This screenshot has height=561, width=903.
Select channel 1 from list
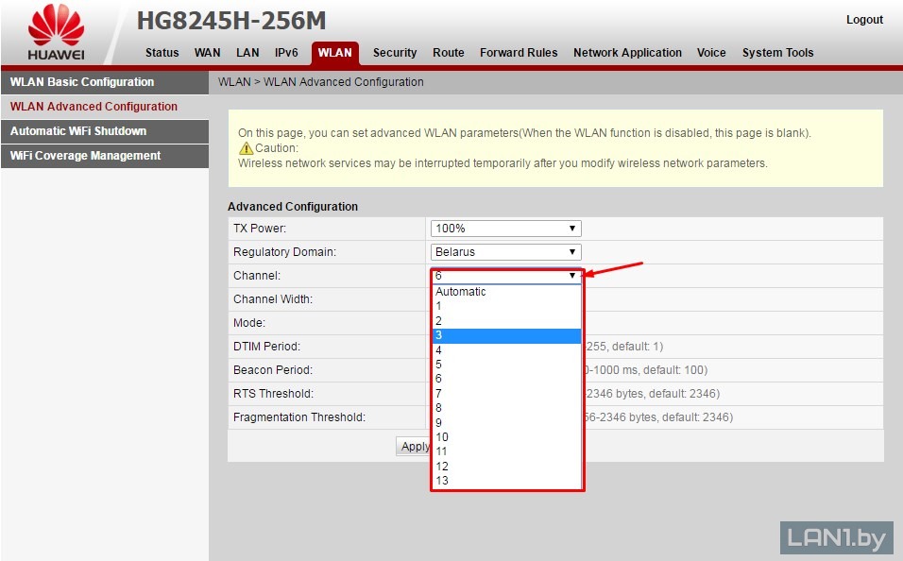[x=507, y=306]
